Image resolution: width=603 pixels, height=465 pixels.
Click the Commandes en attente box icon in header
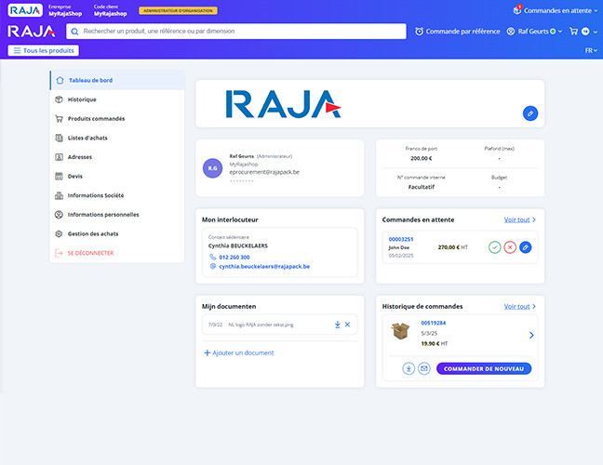pos(517,10)
